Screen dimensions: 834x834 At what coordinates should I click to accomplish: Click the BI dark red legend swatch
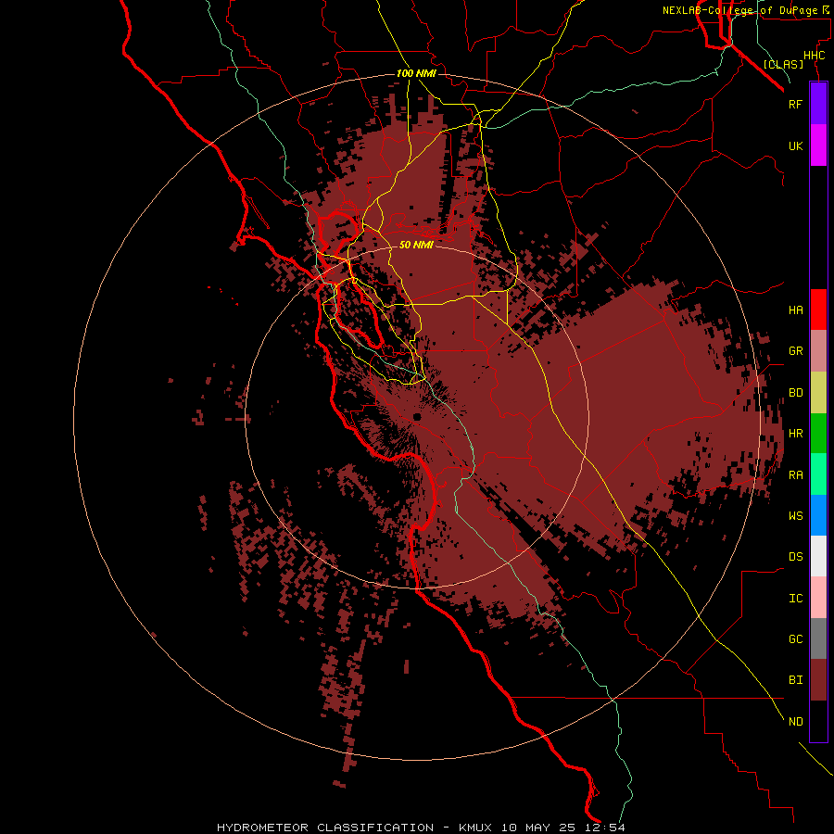pos(818,680)
